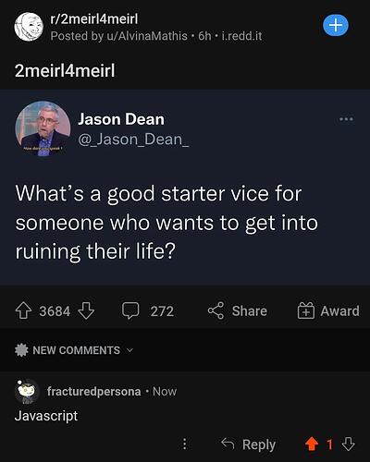Toggle the orange upvote on Javascript comment

[x=312, y=444]
